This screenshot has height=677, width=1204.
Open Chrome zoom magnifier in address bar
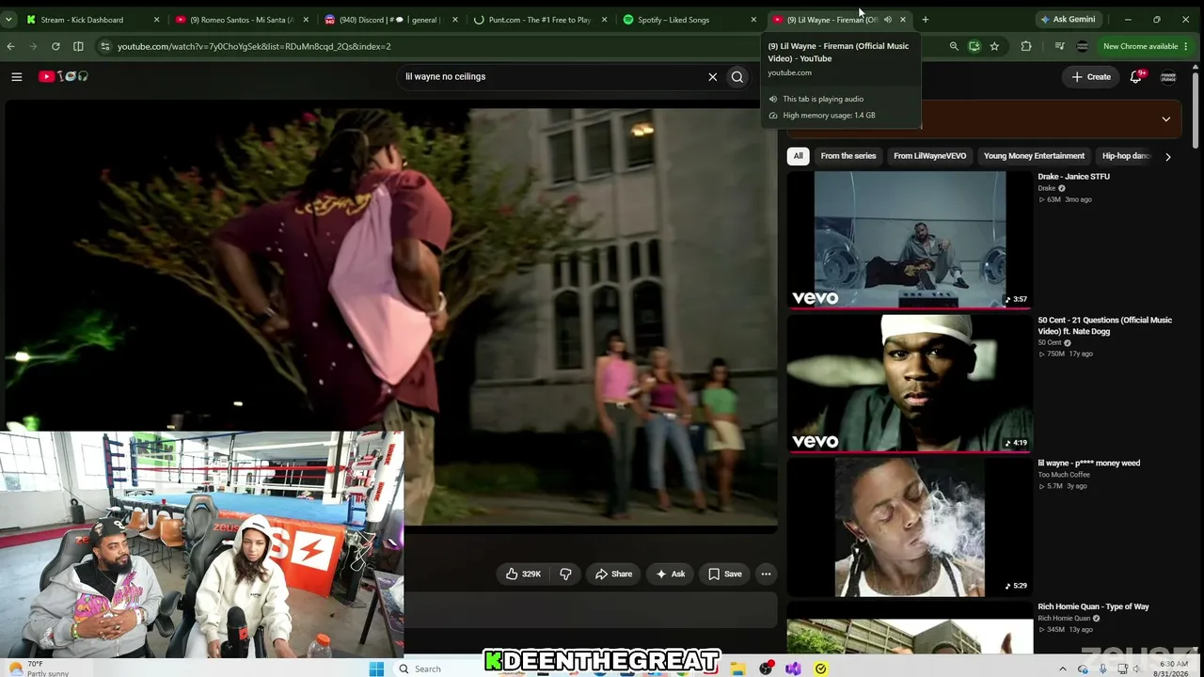click(954, 46)
